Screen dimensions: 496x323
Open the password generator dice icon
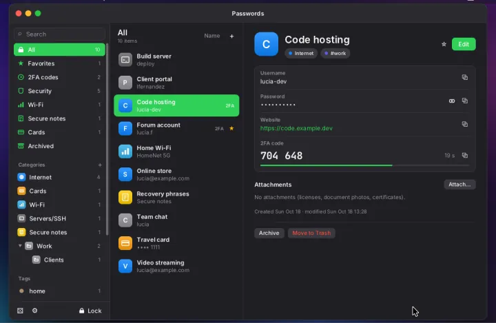[20, 311]
